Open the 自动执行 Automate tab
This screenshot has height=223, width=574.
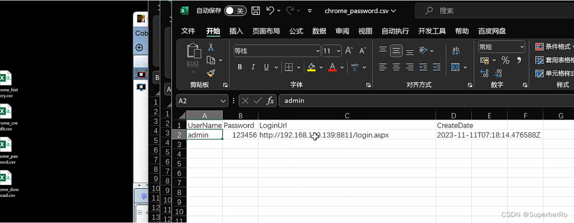(395, 31)
